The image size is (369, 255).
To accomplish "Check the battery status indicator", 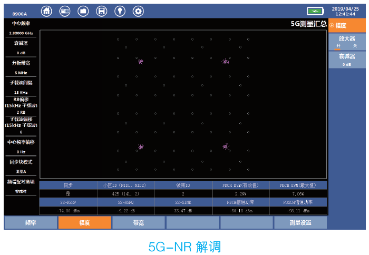I will (315, 11).
